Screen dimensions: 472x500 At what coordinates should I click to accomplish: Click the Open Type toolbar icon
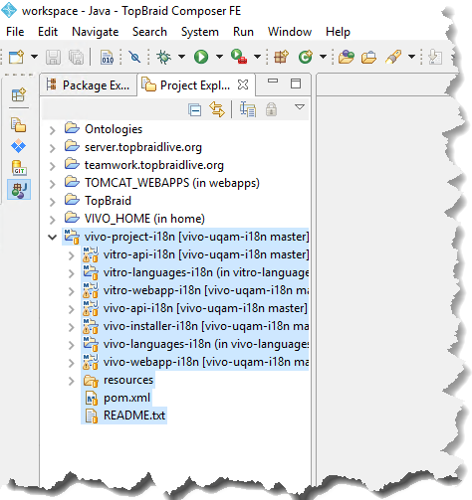pos(347,57)
